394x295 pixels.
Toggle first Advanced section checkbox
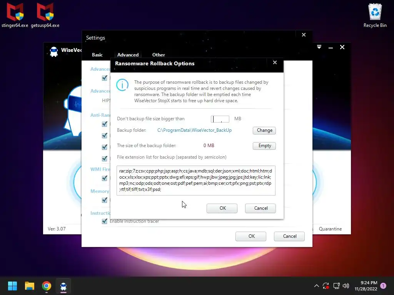105,78
